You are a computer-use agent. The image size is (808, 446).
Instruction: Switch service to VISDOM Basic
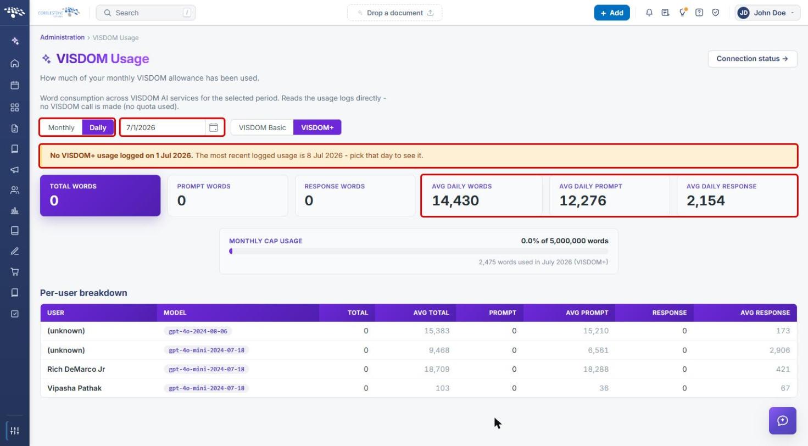pos(262,127)
